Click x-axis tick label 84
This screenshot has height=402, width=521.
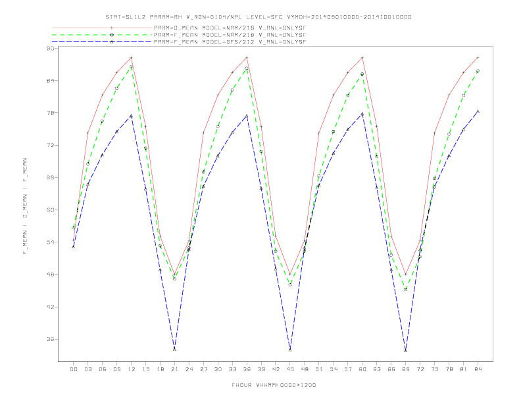pyautogui.click(x=478, y=369)
